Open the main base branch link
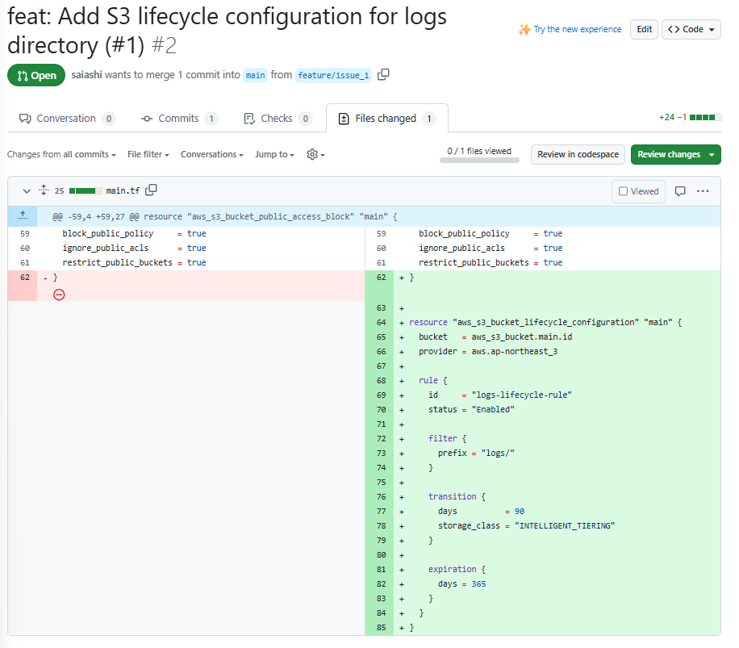 [x=255, y=75]
